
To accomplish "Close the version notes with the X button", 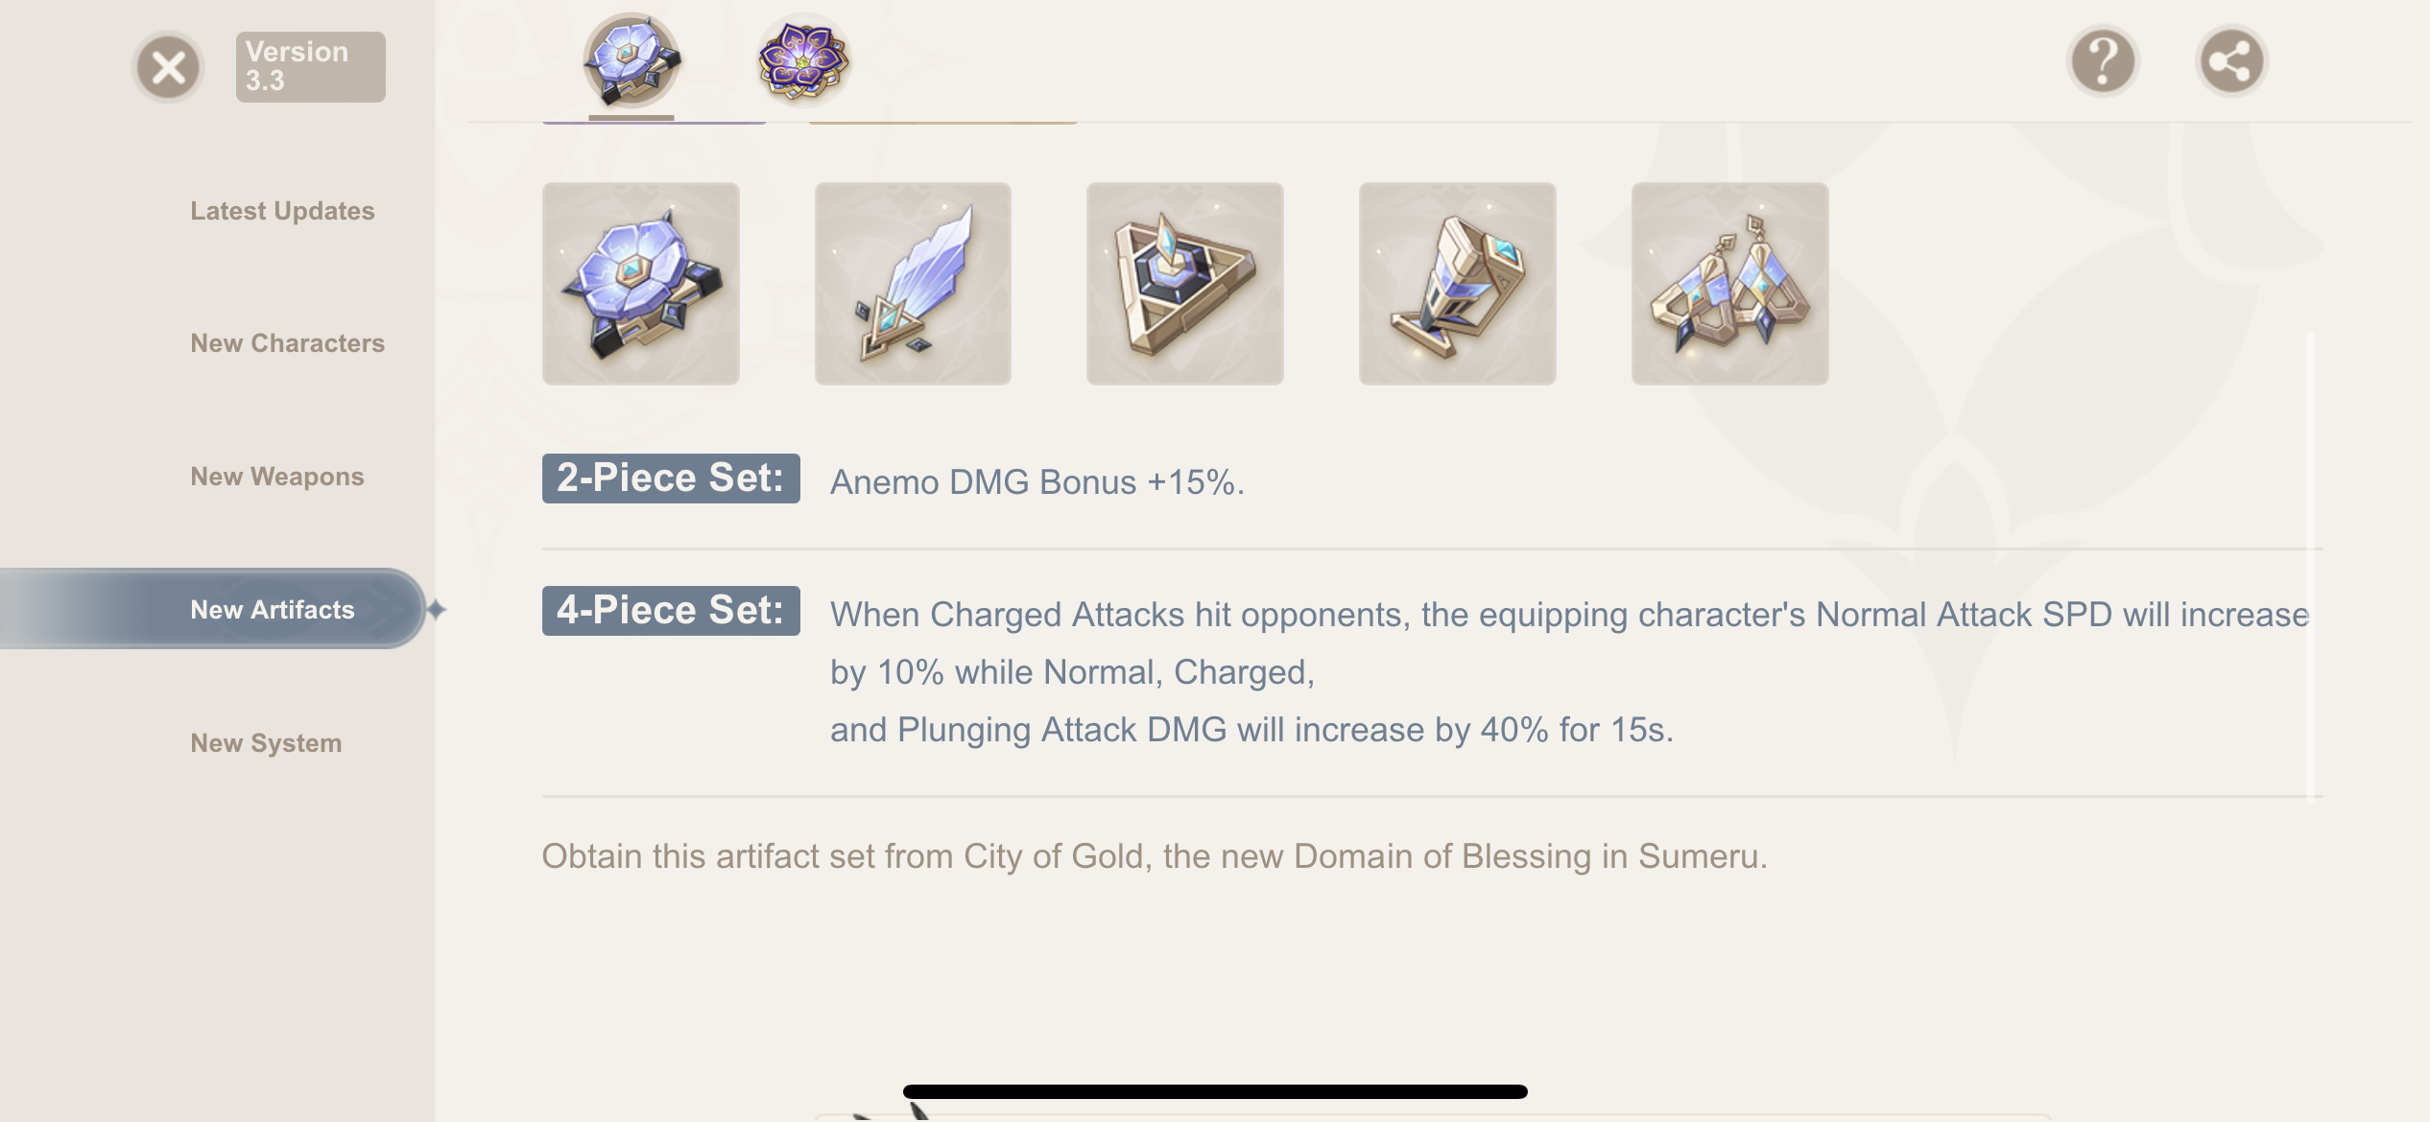I will click(x=168, y=66).
